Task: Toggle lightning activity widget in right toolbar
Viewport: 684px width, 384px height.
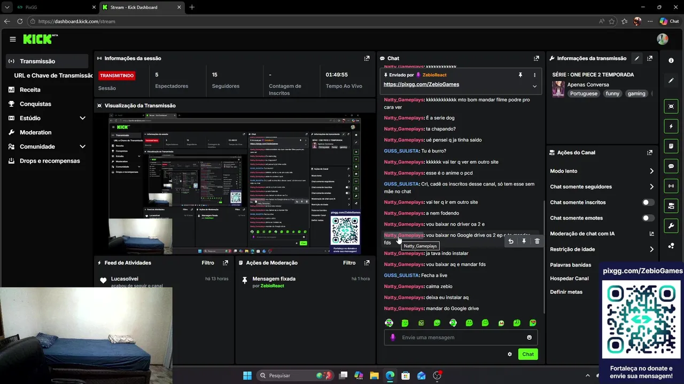Action: pyautogui.click(x=671, y=126)
